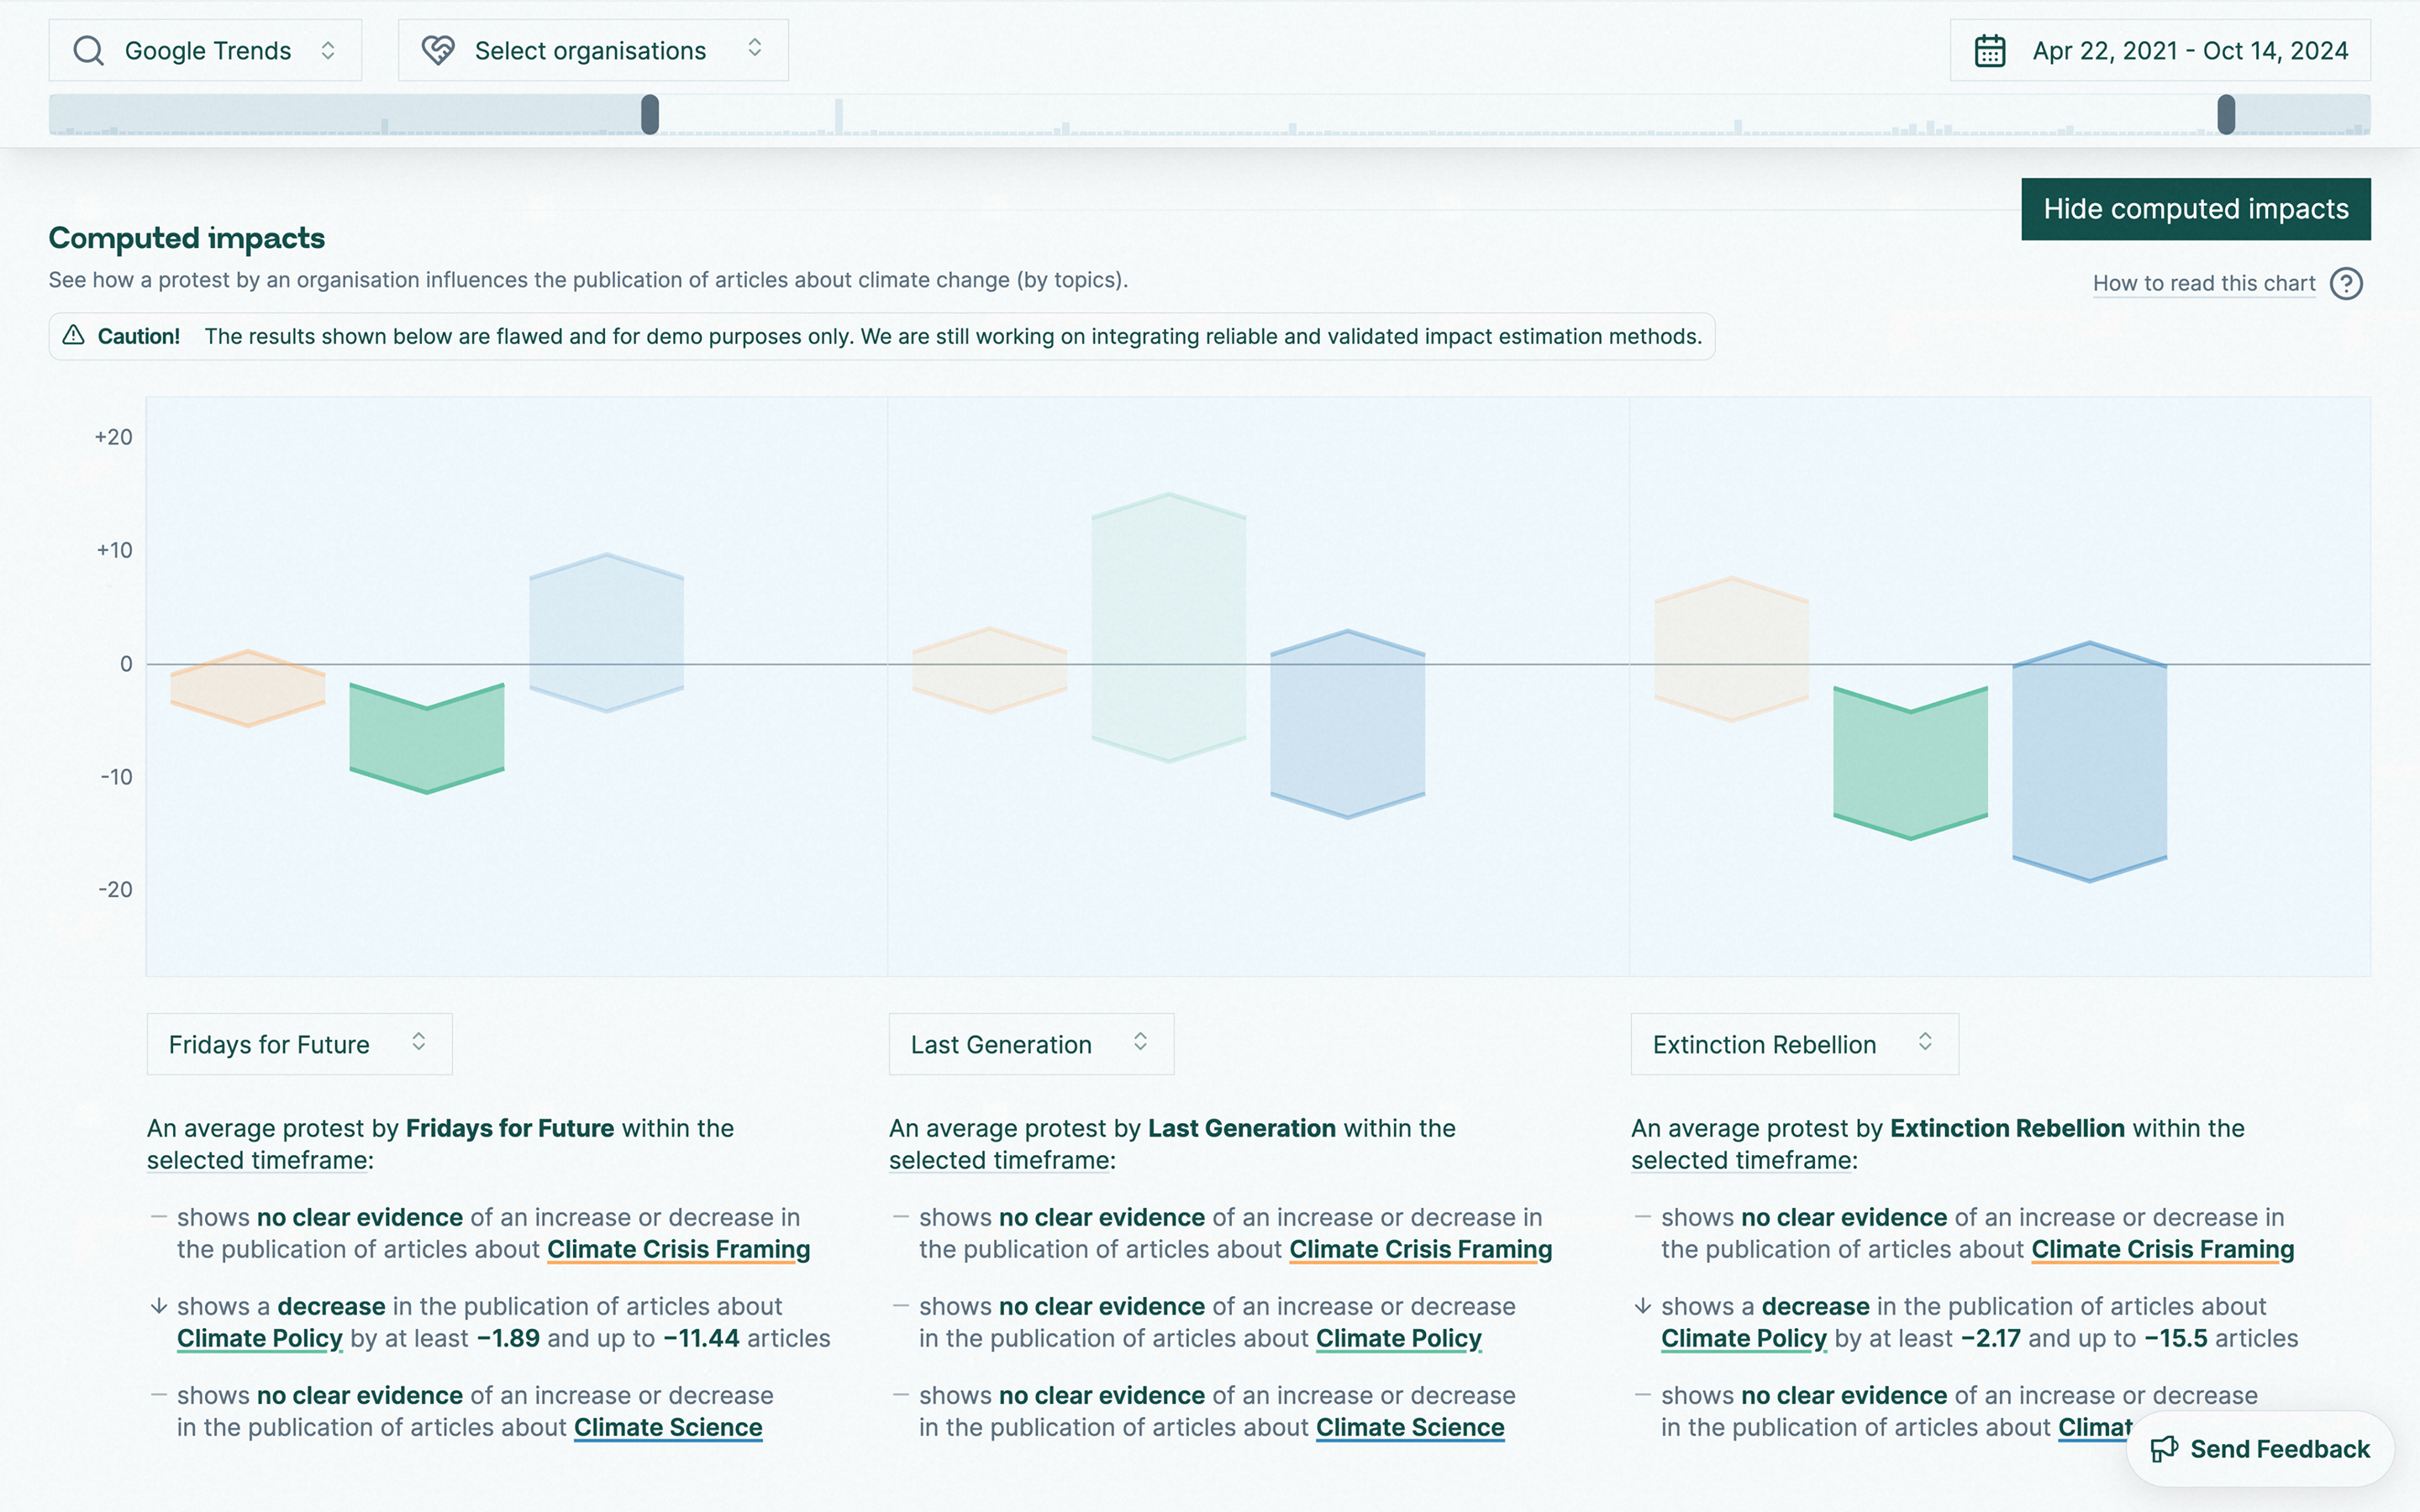Open Climate Crisis Framing link under Fridays for Future
The height and width of the screenshot is (1512, 2420).
678,1250
